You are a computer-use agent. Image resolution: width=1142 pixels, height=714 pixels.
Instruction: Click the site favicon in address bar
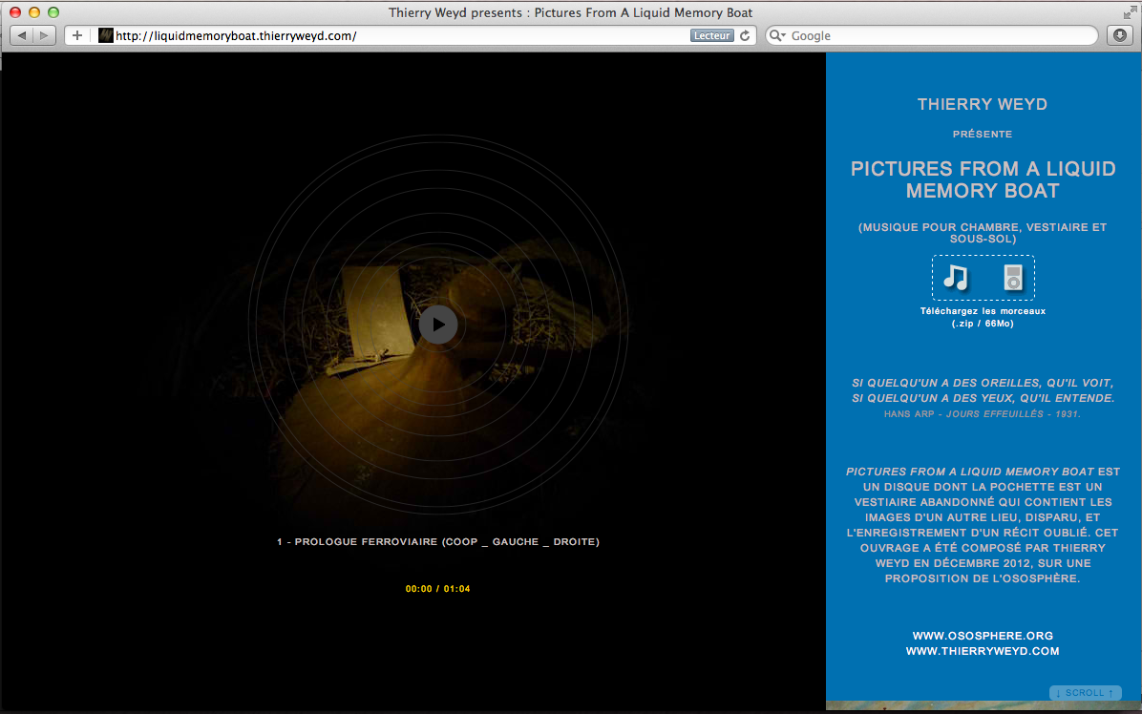click(x=106, y=35)
